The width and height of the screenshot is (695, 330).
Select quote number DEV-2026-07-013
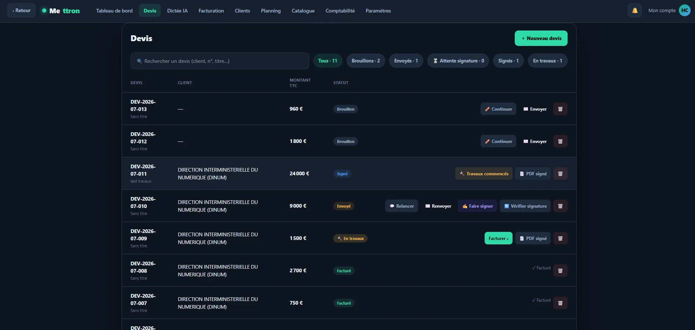point(143,105)
